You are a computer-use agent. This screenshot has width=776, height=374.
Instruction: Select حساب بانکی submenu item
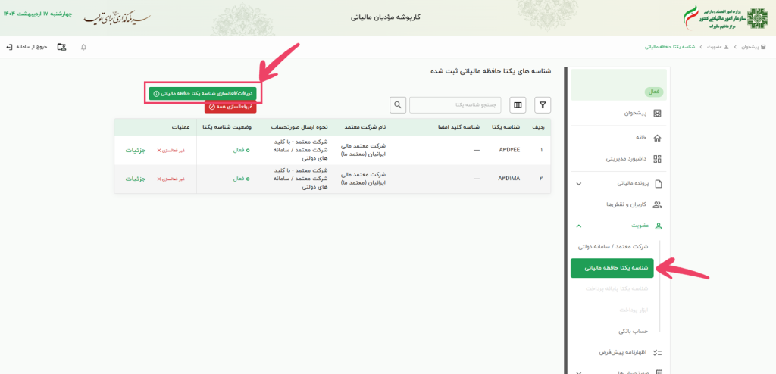[x=634, y=331]
